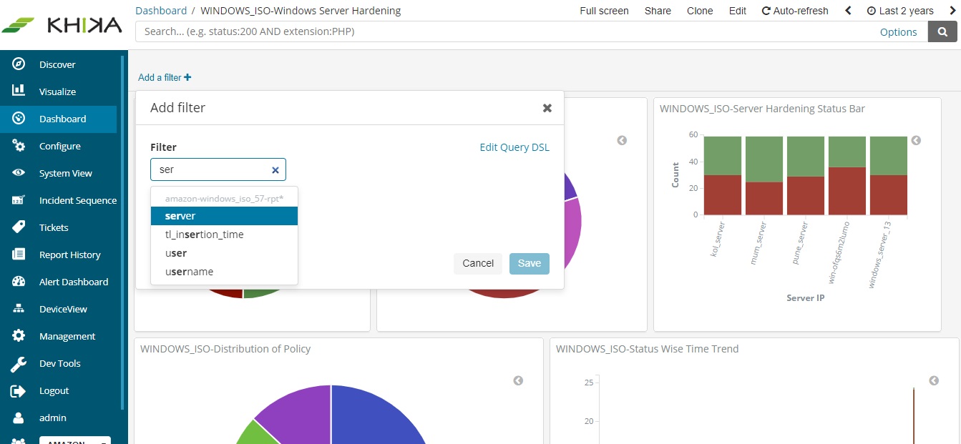Toggle legend of pie chart behind dialog
961x444 pixels.
pyautogui.click(x=622, y=140)
